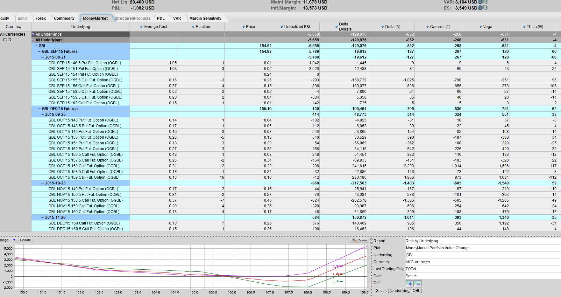Viewport: 561px width, 297px height.
Task: Collapse the 2015-09-25 expiry group
Action: coord(43,114)
